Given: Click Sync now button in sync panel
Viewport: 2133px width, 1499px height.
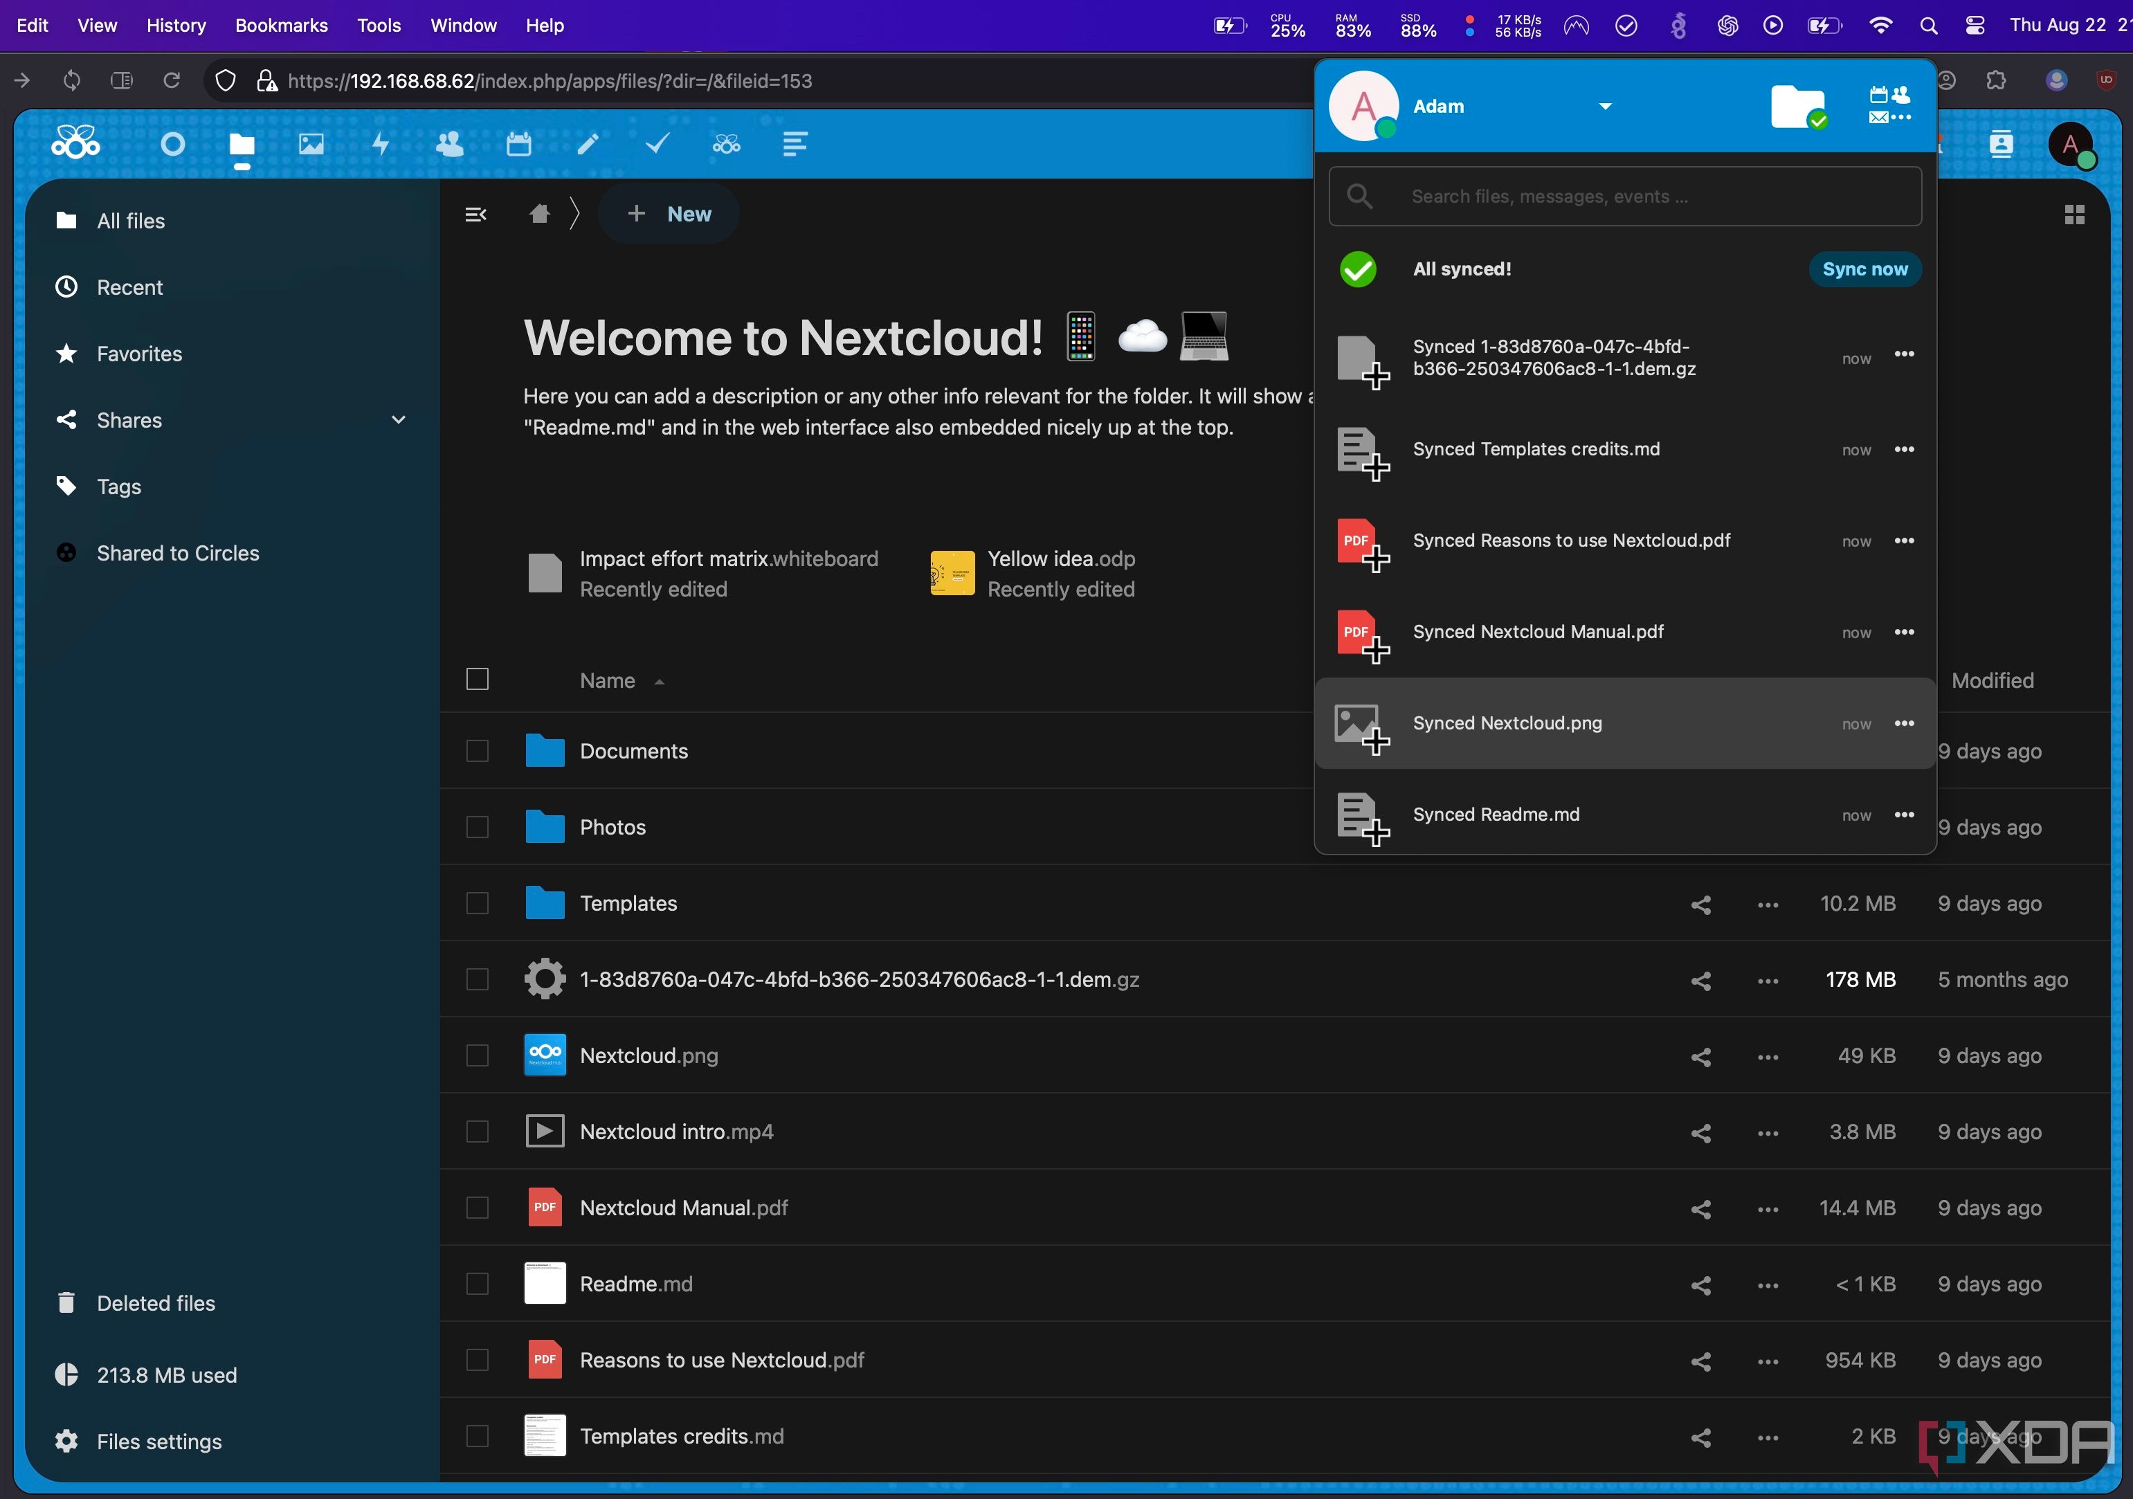Looking at the screenshot, I should 1864,268.
